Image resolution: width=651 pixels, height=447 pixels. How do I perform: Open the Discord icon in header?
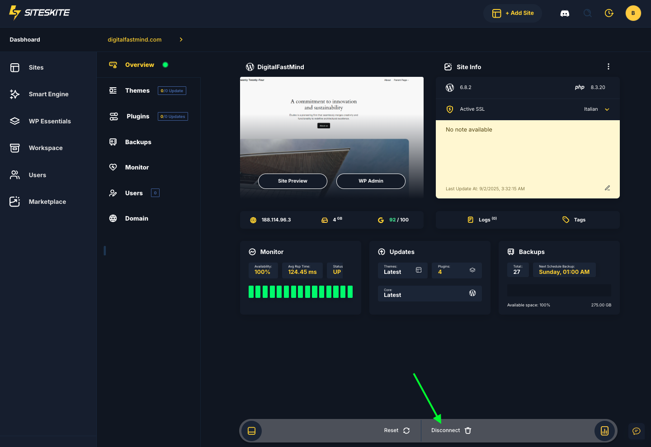coord(565,13)
